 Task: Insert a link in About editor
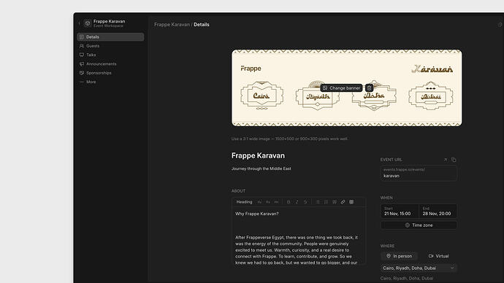pyautogui.click(x=343, y=202)
